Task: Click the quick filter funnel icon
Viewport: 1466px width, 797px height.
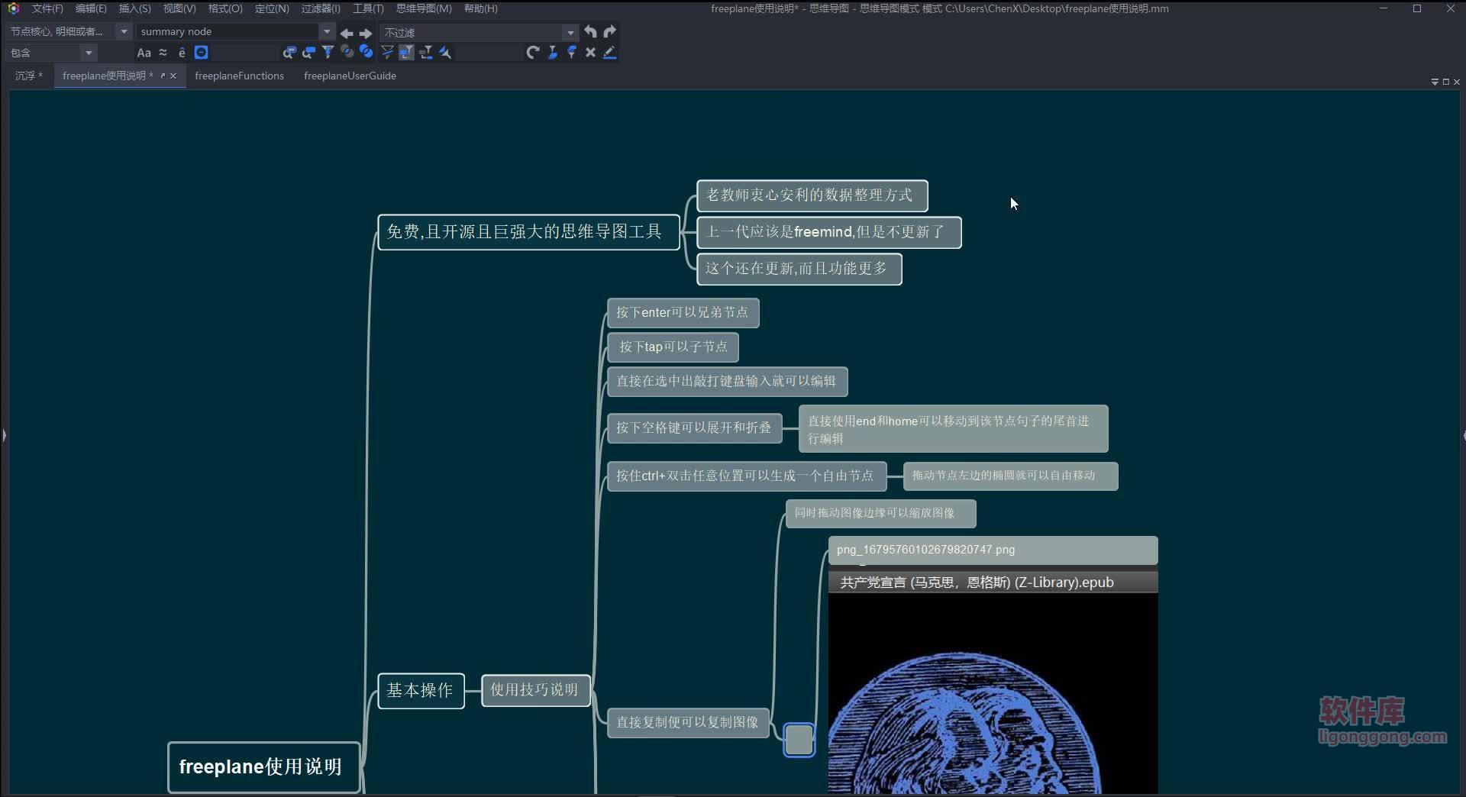Action: [x=328, y=53]
